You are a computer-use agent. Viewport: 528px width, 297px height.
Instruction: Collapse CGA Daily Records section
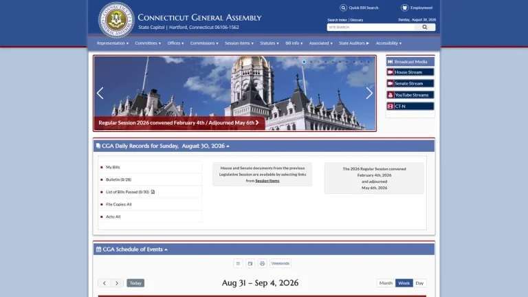[x=228, y=146]
